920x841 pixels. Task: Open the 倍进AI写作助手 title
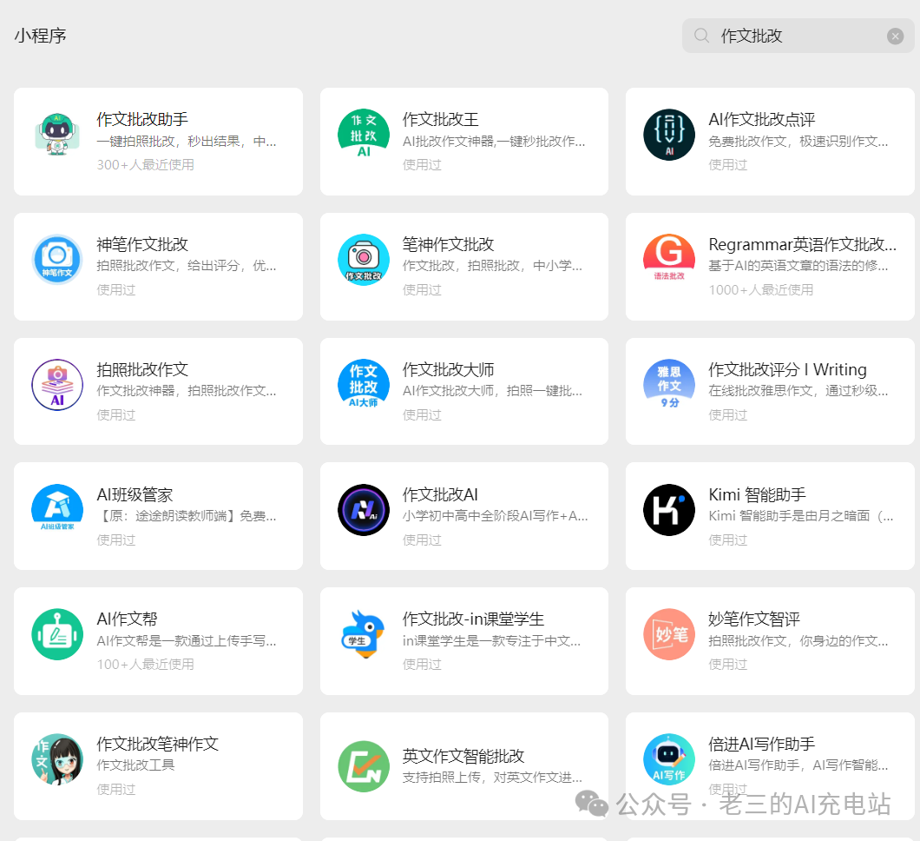tap(761, 744)
